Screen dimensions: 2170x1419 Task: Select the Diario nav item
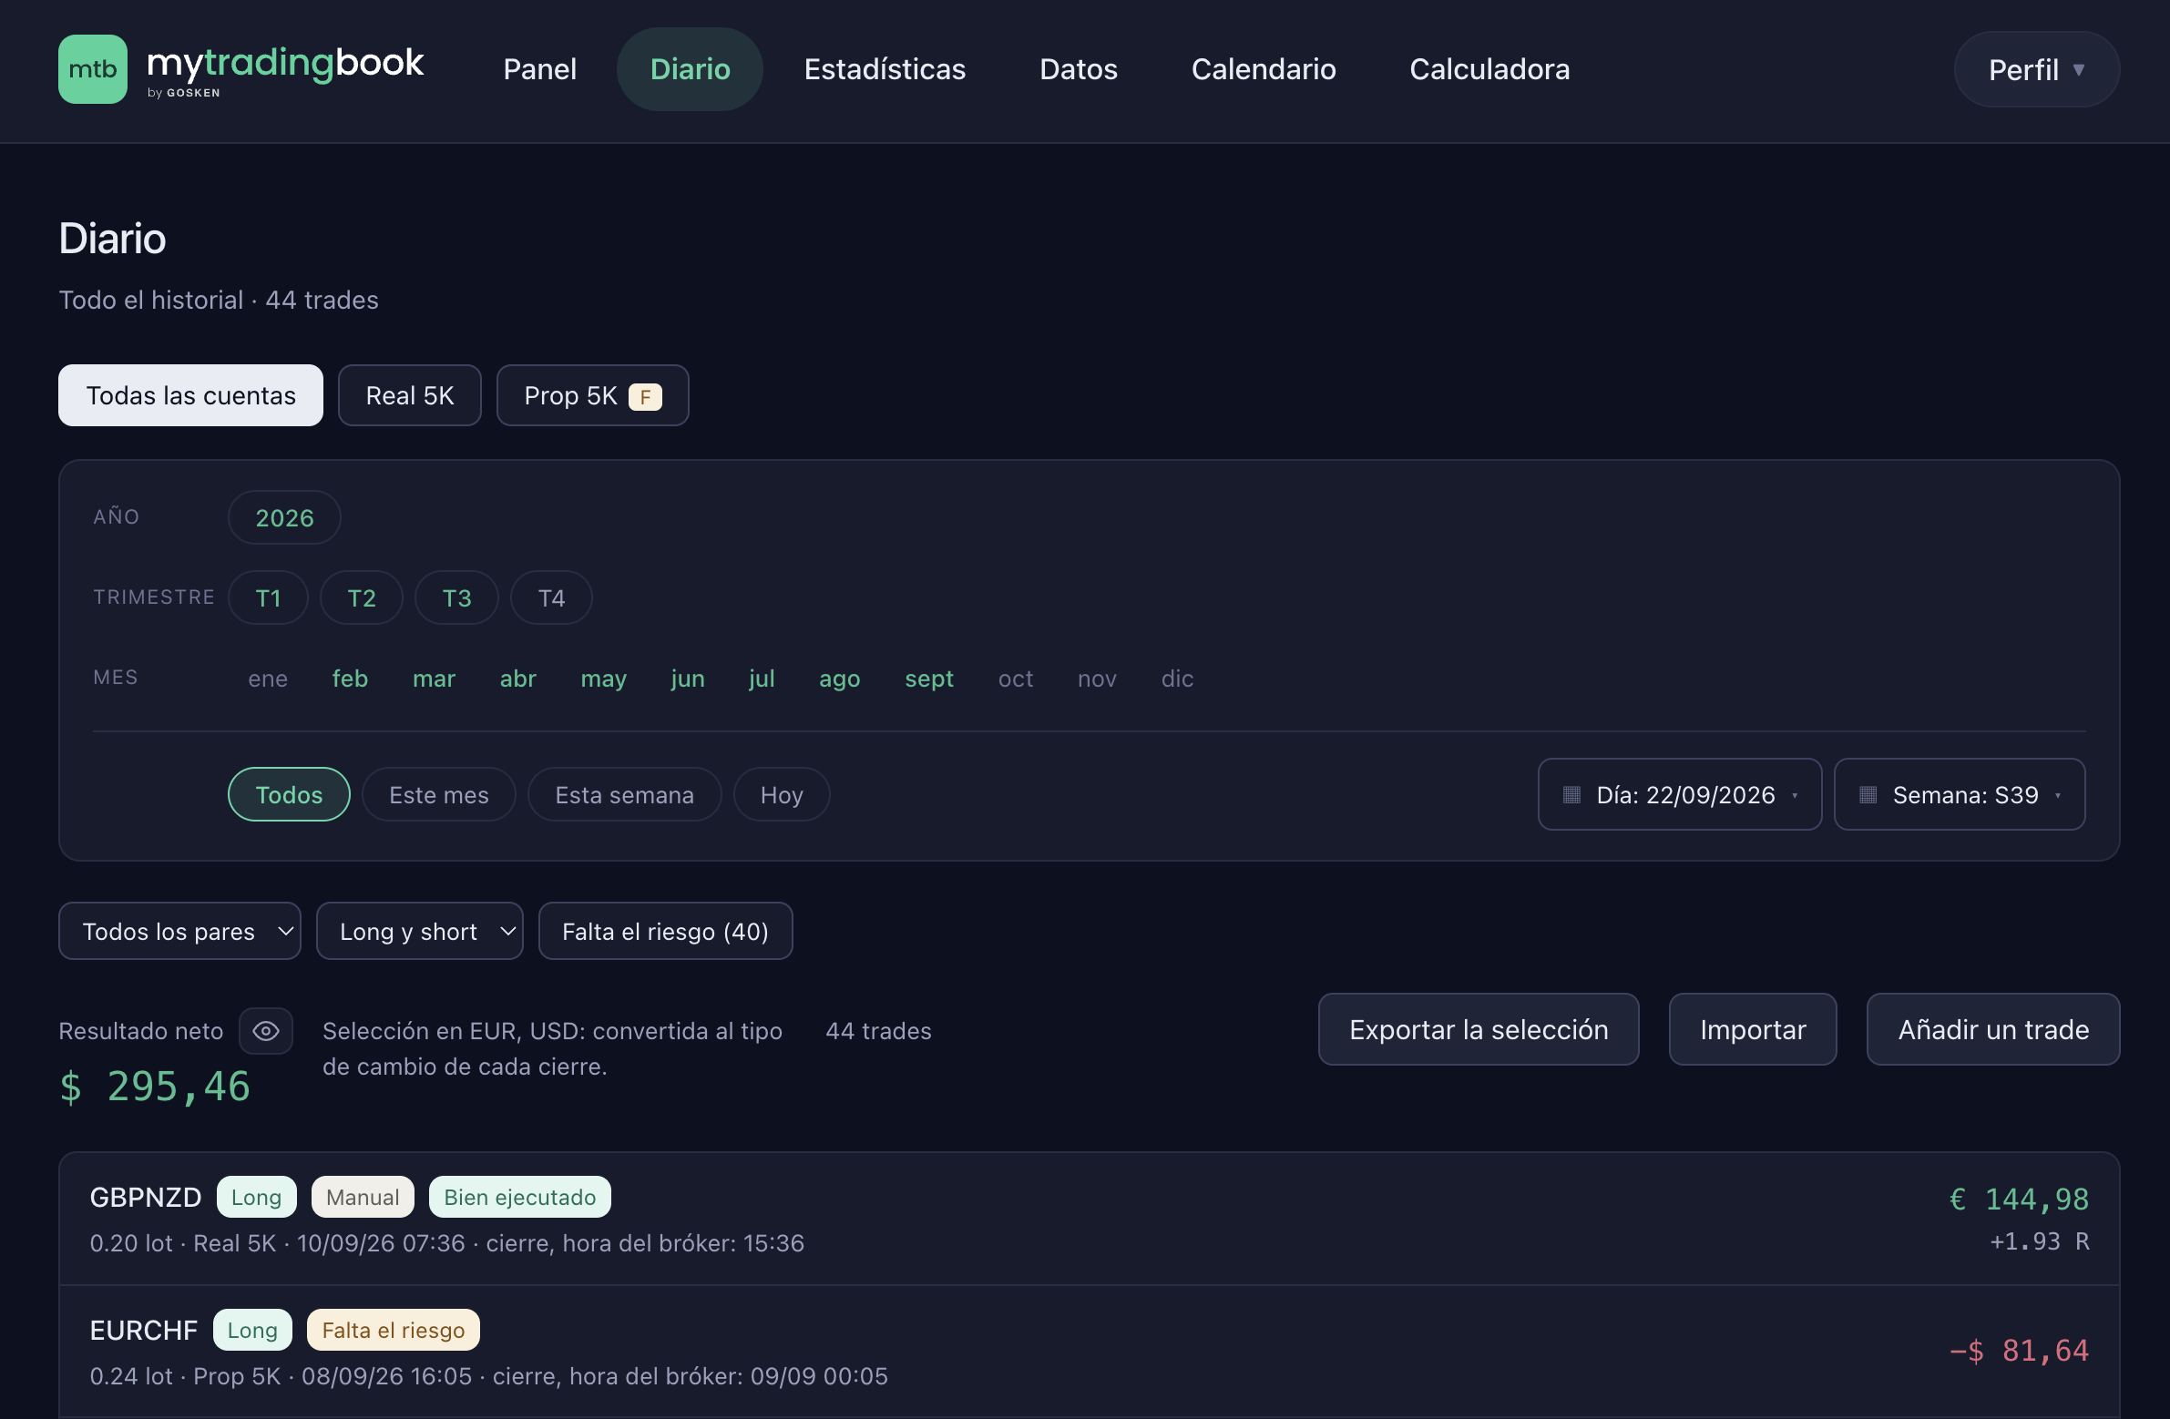(x=691, y=69)
